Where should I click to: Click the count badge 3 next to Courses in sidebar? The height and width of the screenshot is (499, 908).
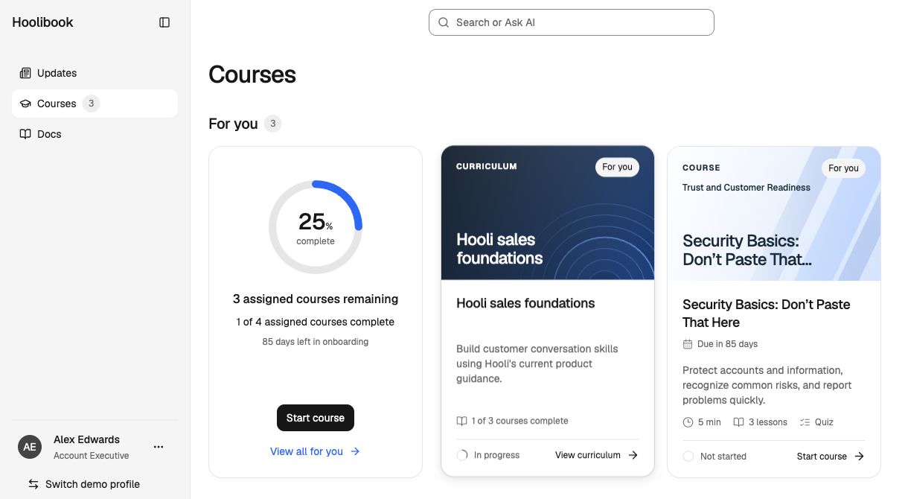[x=91, y=104]
